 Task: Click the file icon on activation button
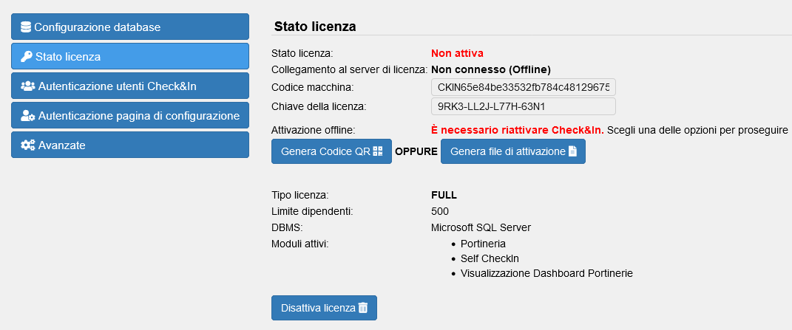click(572, 151)
